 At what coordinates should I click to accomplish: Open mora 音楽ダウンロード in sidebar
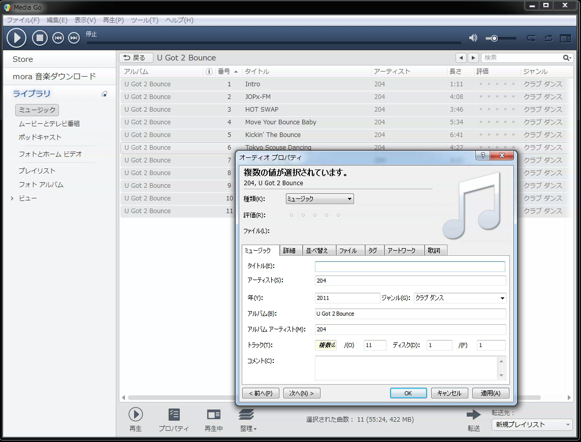[54, 76]
